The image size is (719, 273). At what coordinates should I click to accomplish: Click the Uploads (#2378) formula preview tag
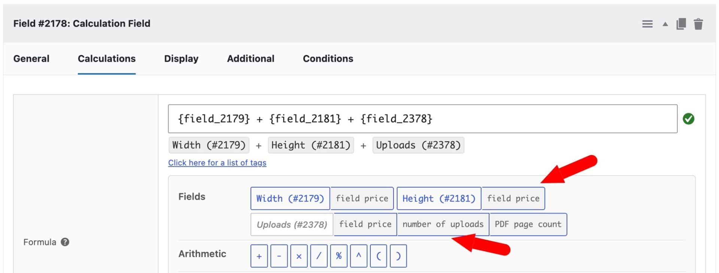tap(418, 145)
